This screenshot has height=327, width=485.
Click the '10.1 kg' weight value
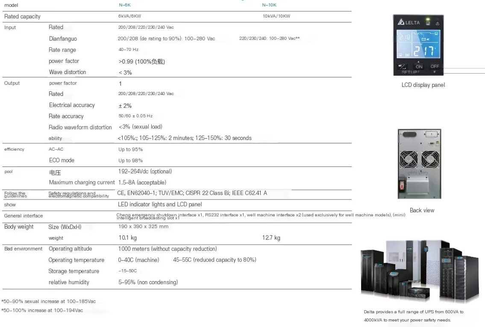pos(127,238)
